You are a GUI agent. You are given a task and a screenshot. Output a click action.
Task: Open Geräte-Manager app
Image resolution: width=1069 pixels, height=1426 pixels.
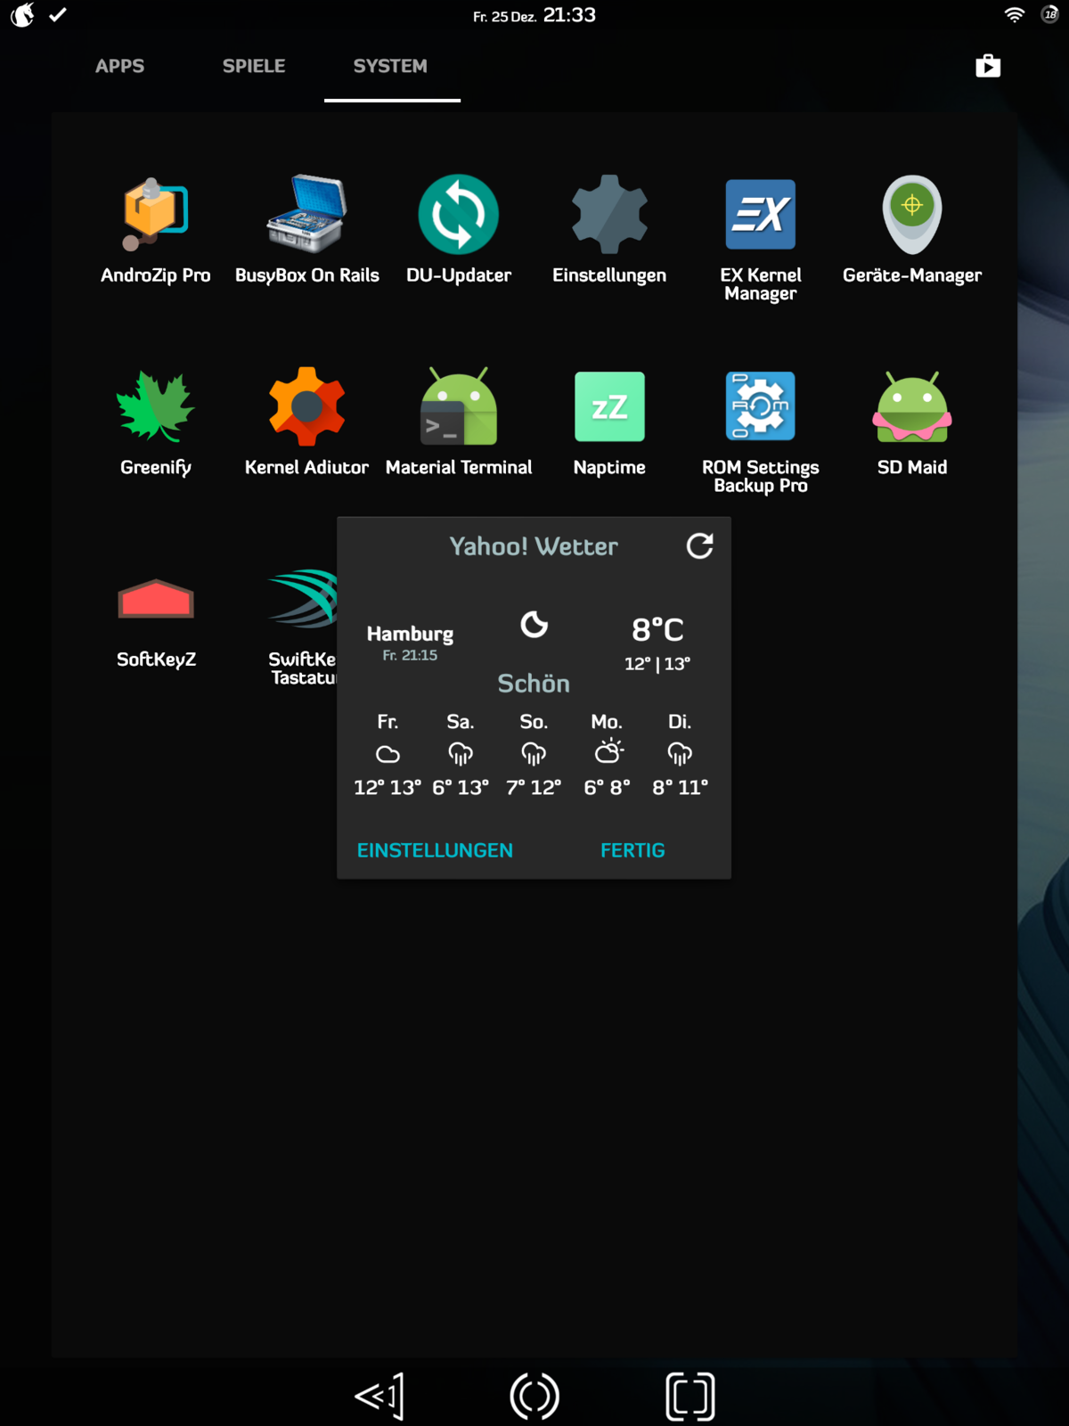point(911,216)
